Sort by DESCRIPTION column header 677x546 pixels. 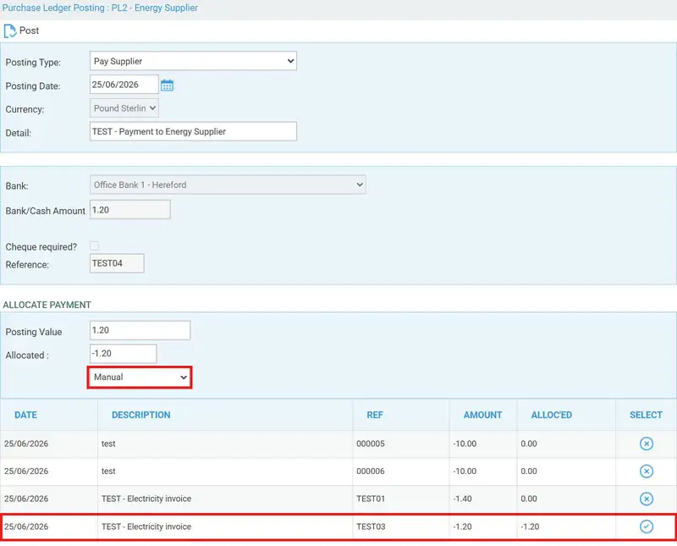140,415
